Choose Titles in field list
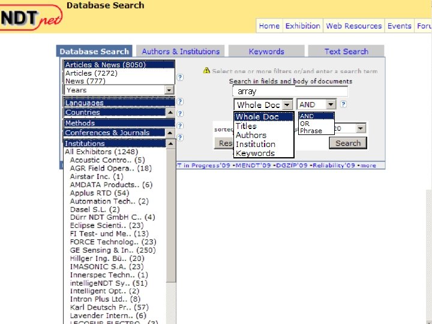 pos(263,126)
